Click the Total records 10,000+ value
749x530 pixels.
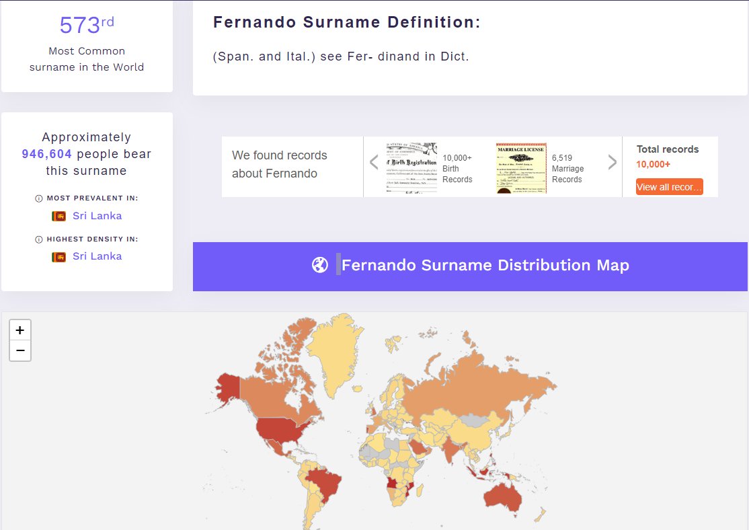tap(653, 164)
